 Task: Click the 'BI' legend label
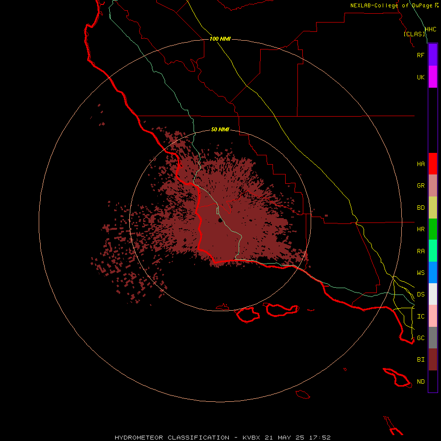coord(420,360)
